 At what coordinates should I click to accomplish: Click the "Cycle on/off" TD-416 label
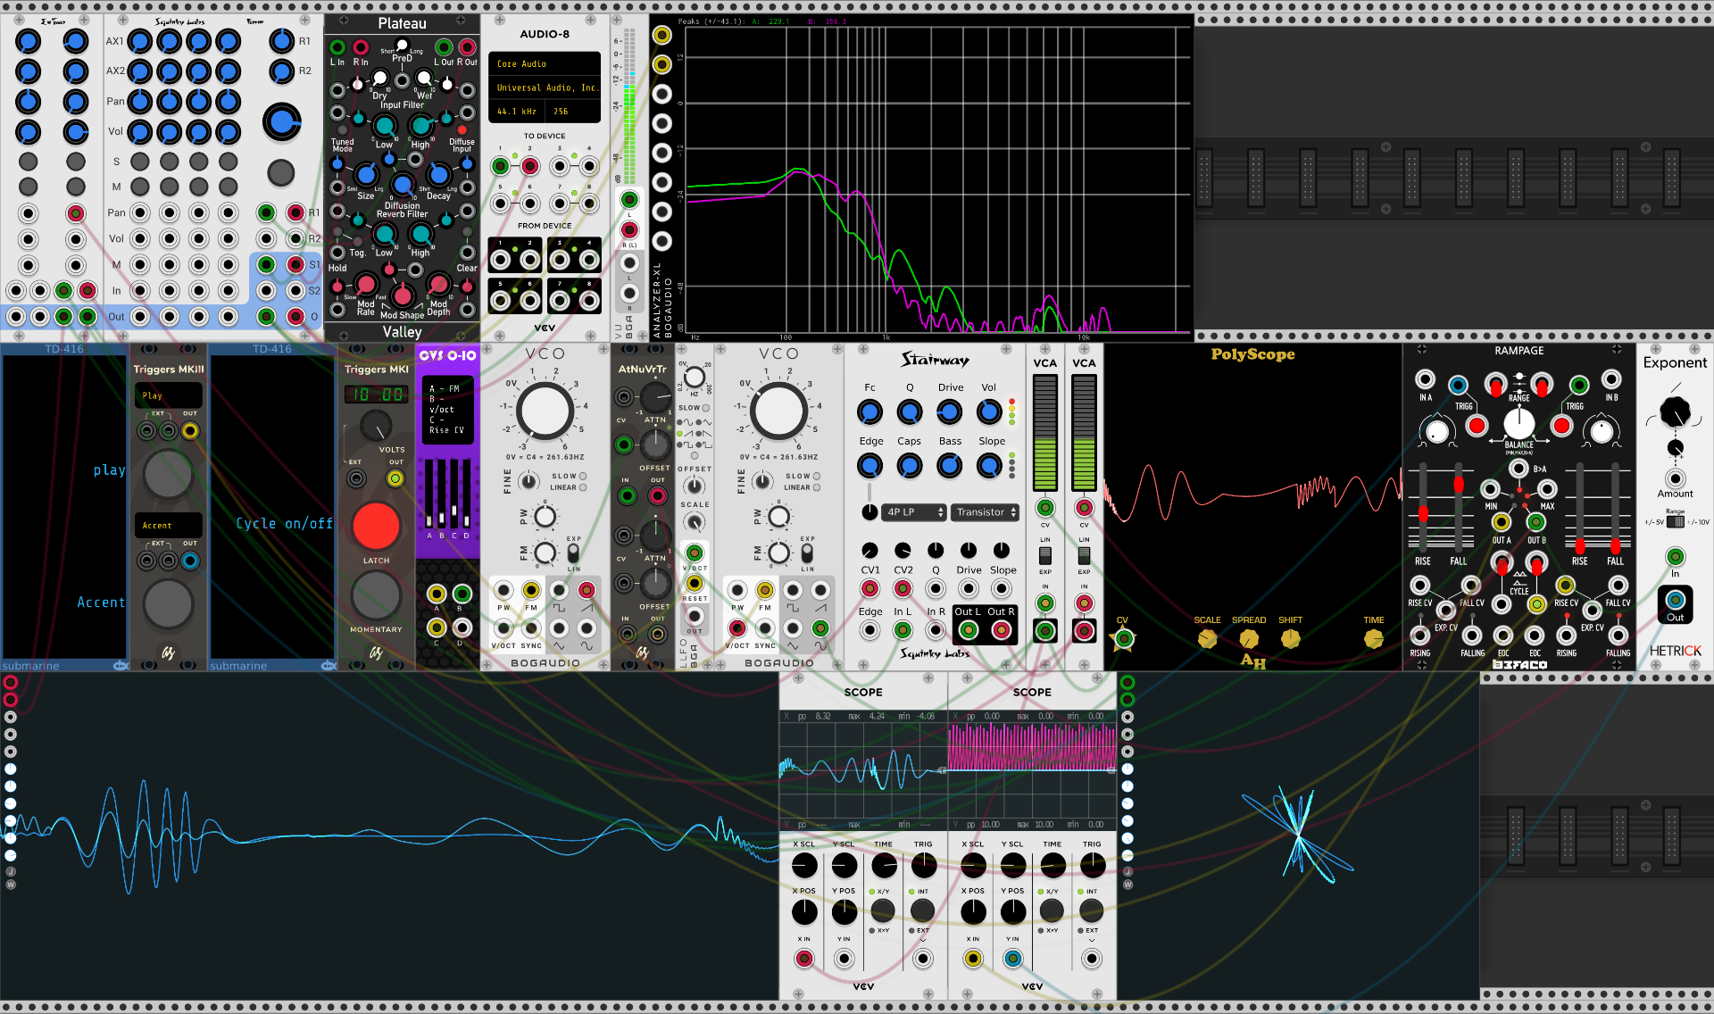[283, 523]
